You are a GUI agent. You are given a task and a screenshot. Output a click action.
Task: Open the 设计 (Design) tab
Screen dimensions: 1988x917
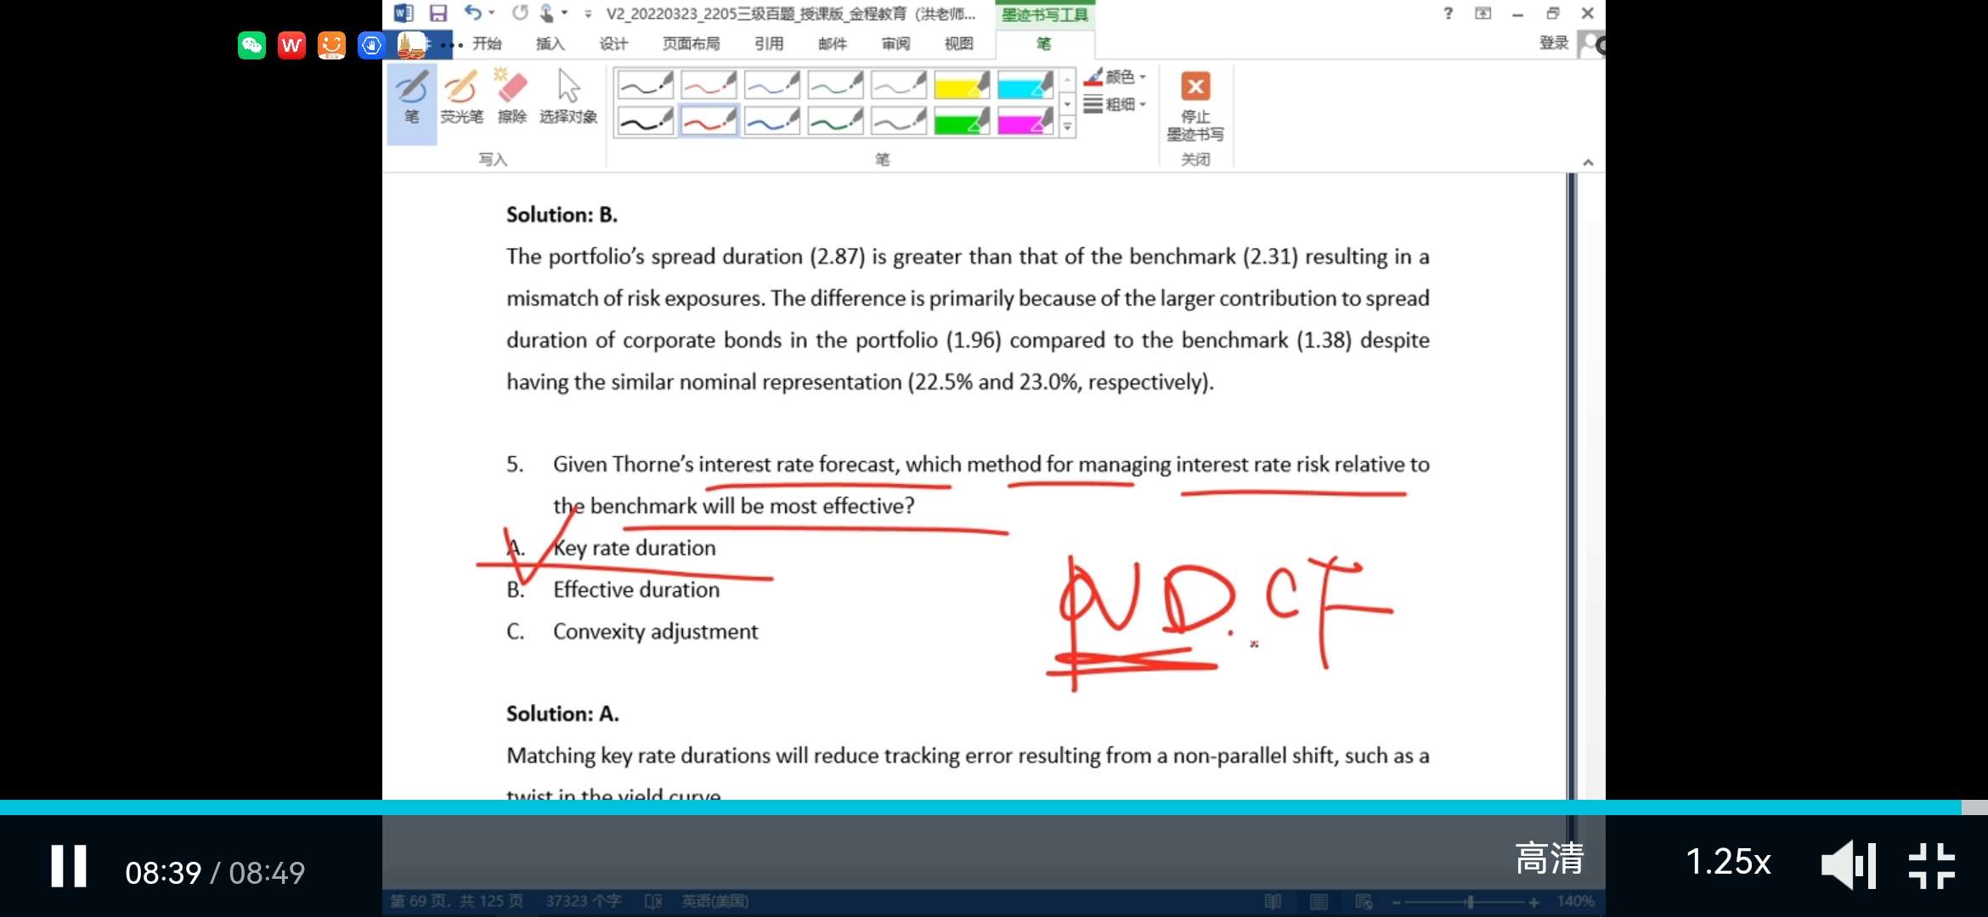(x=613, y=43)
